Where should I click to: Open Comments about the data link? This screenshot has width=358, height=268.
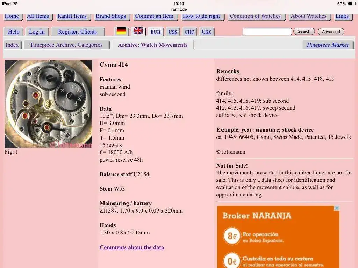(x=132, y=247)
